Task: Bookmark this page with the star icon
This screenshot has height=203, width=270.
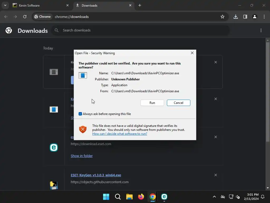Action: coord(223,17)
